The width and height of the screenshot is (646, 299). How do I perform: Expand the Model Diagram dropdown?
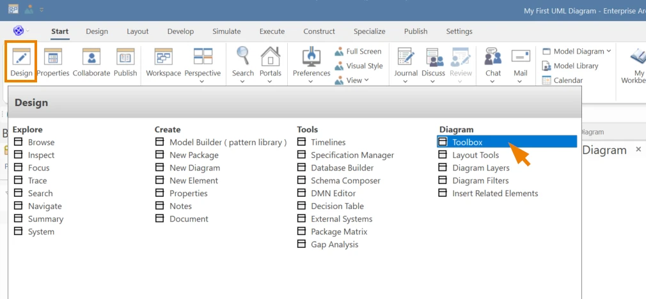608,51
